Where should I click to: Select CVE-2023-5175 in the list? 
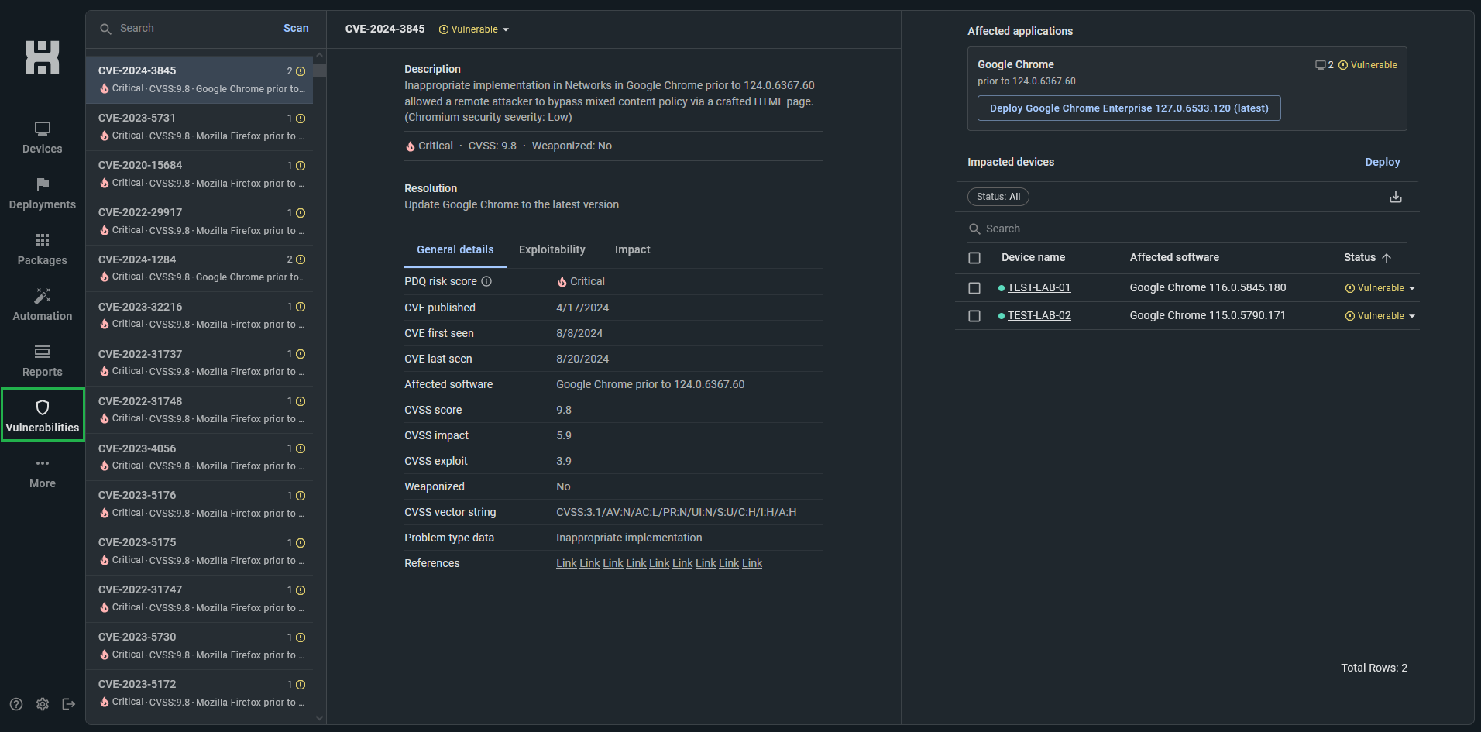point(200,552)
